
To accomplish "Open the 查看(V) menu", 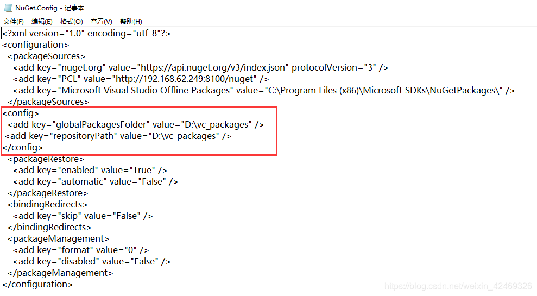I will [x=101, y=22].
